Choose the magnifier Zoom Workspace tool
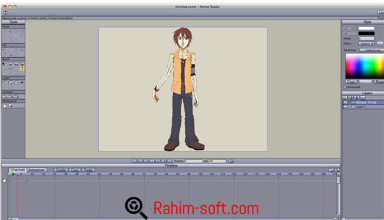Screen dimensions: 384x220 10,106
